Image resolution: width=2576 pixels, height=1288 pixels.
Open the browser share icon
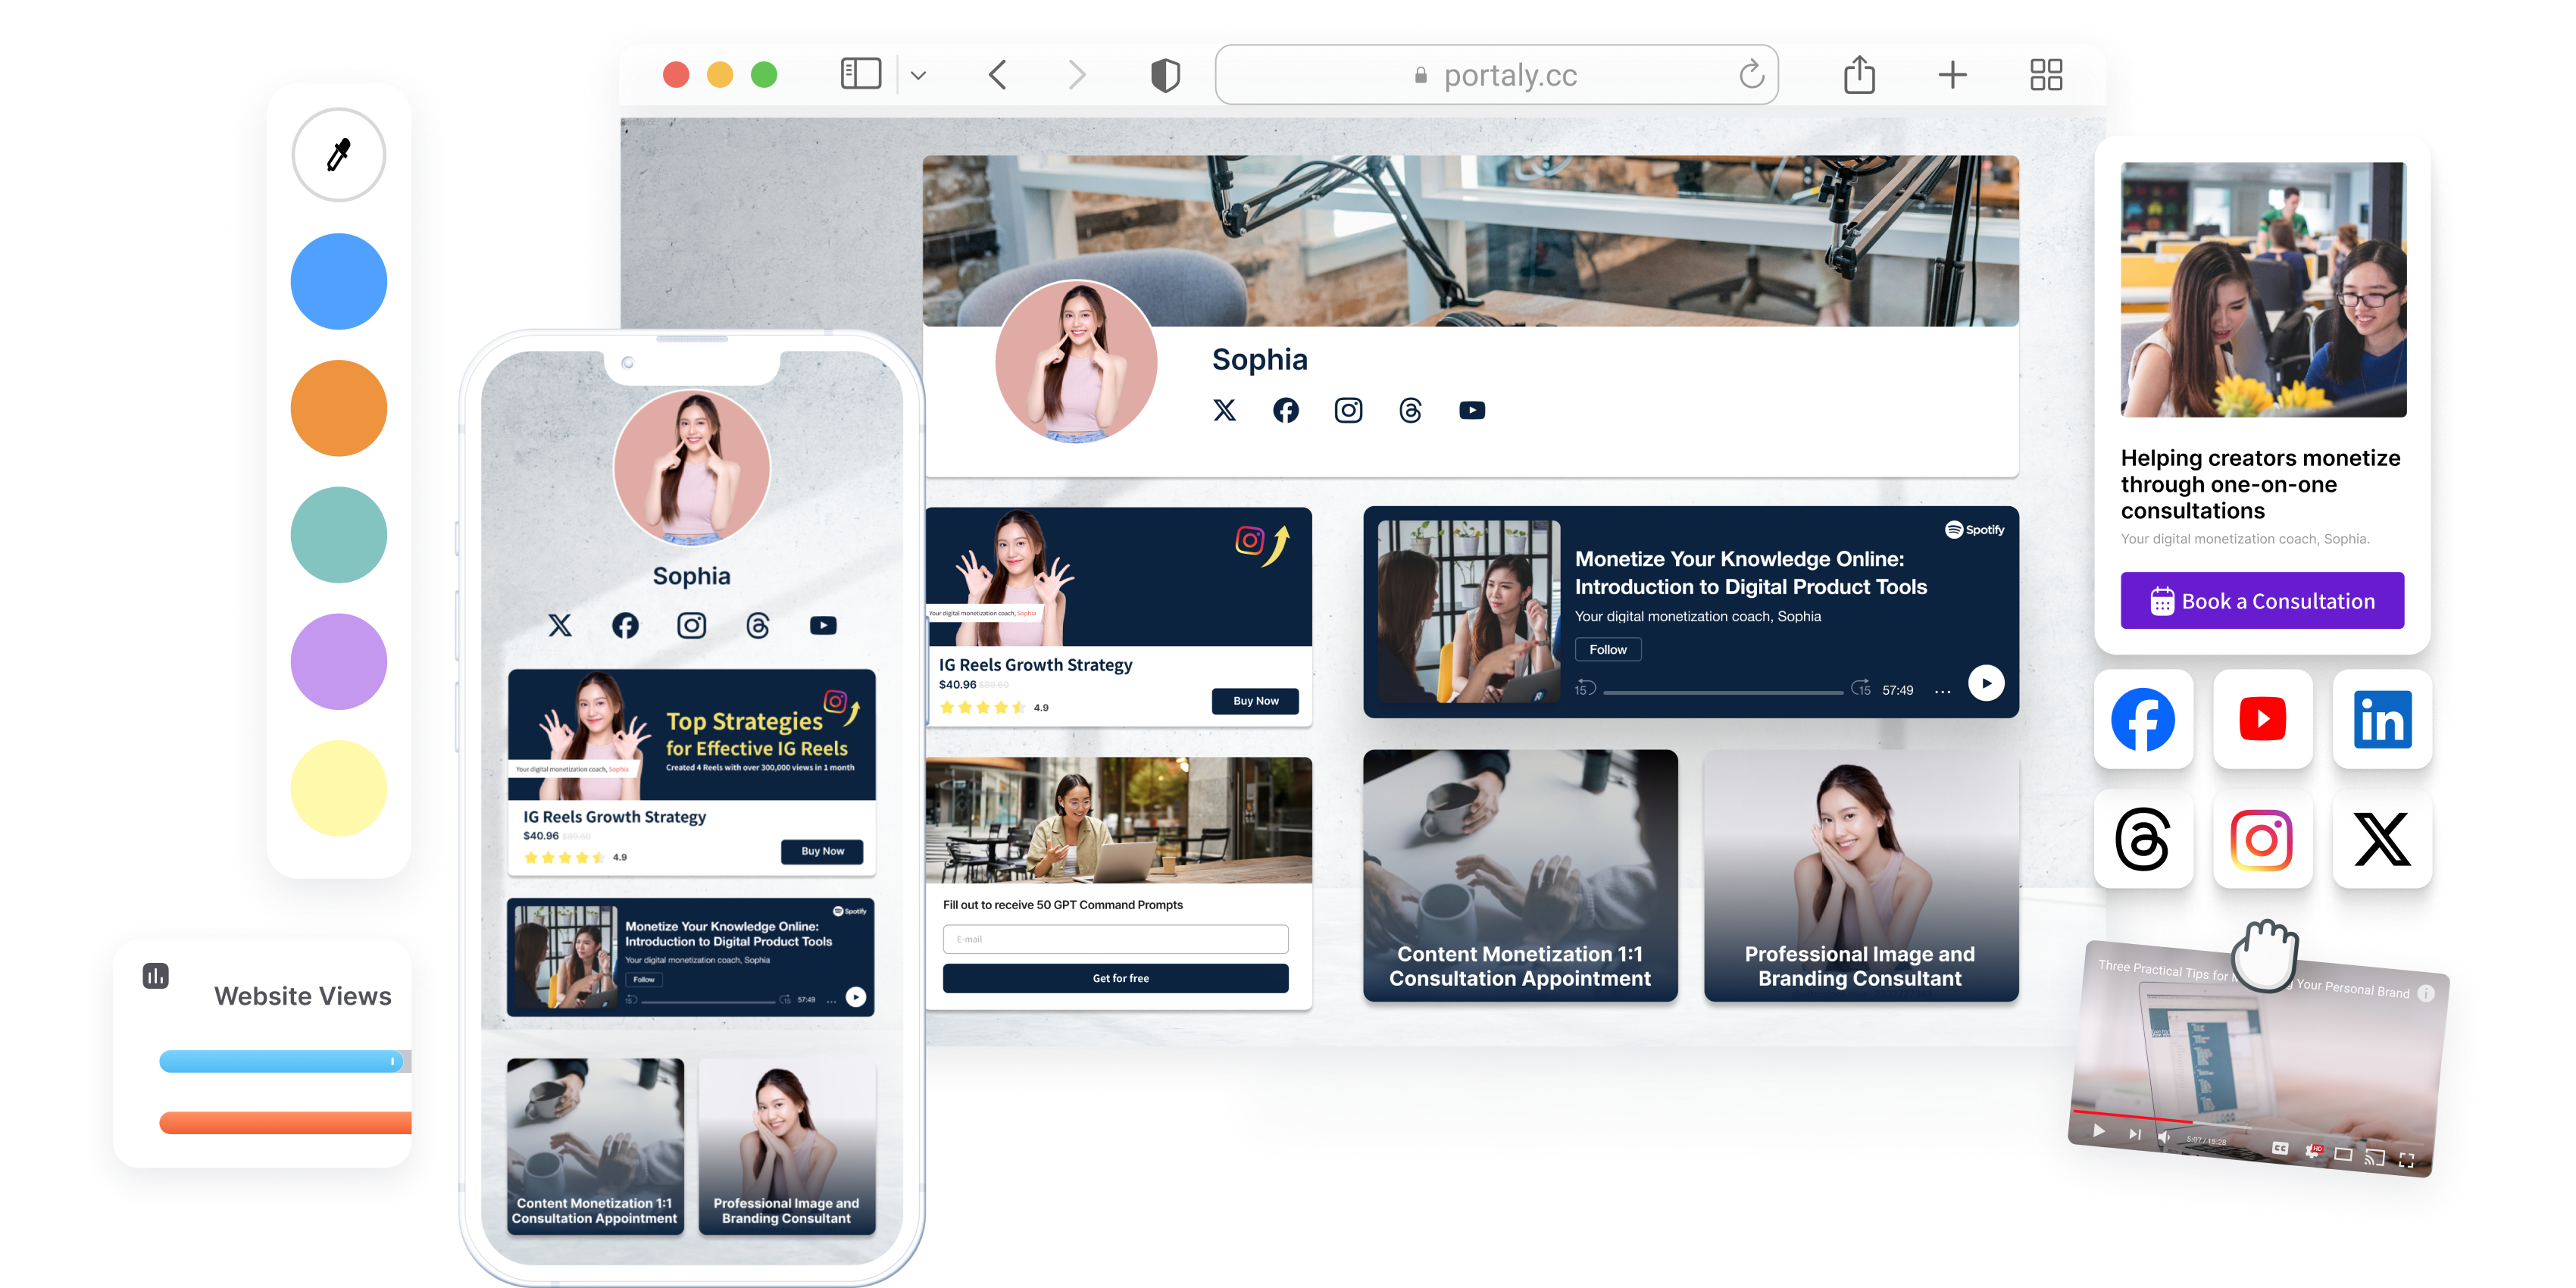pos(1859,74)
